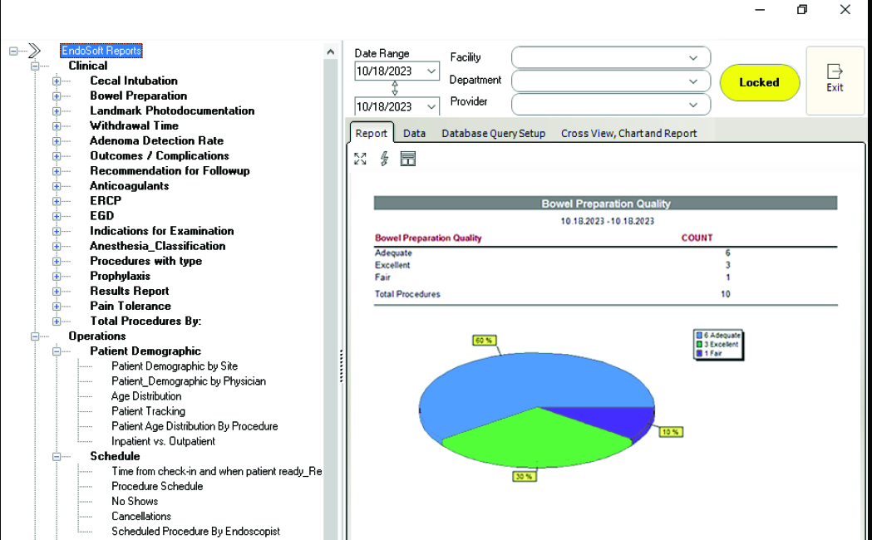Click the arrow between the date fields
This screenshot has height=540, width=872.
point(396,89)
